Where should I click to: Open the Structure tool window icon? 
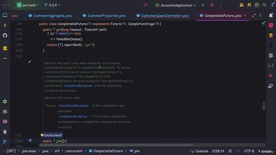5,48
